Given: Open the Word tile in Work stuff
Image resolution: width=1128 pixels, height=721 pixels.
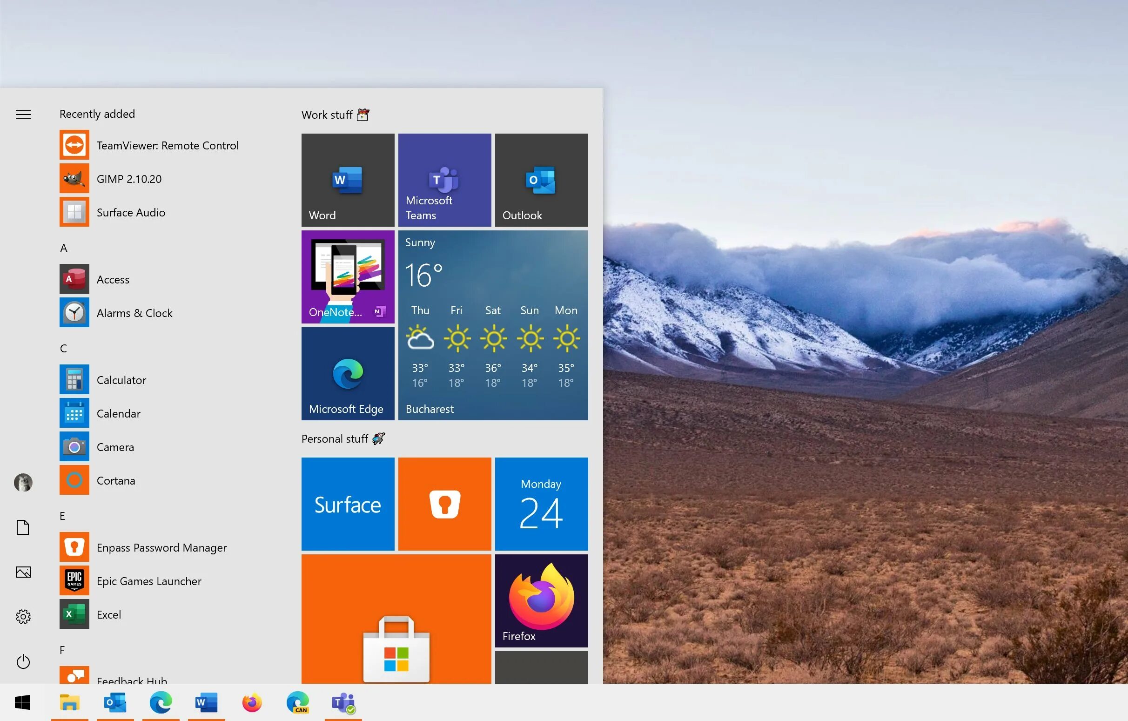Looking at the screenshot, I should [x=348, y=180].
